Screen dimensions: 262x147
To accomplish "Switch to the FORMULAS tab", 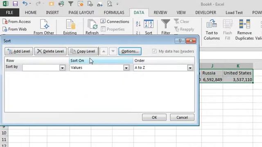I will [x=114, y=13].
